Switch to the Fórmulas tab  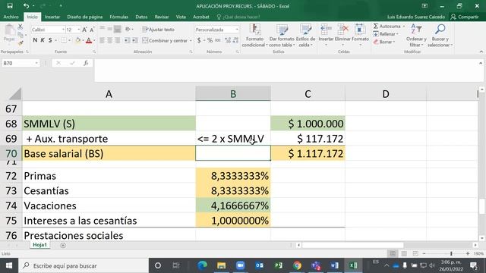(118, 17)
